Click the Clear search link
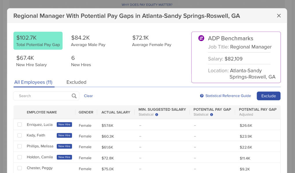 [89, 96]
